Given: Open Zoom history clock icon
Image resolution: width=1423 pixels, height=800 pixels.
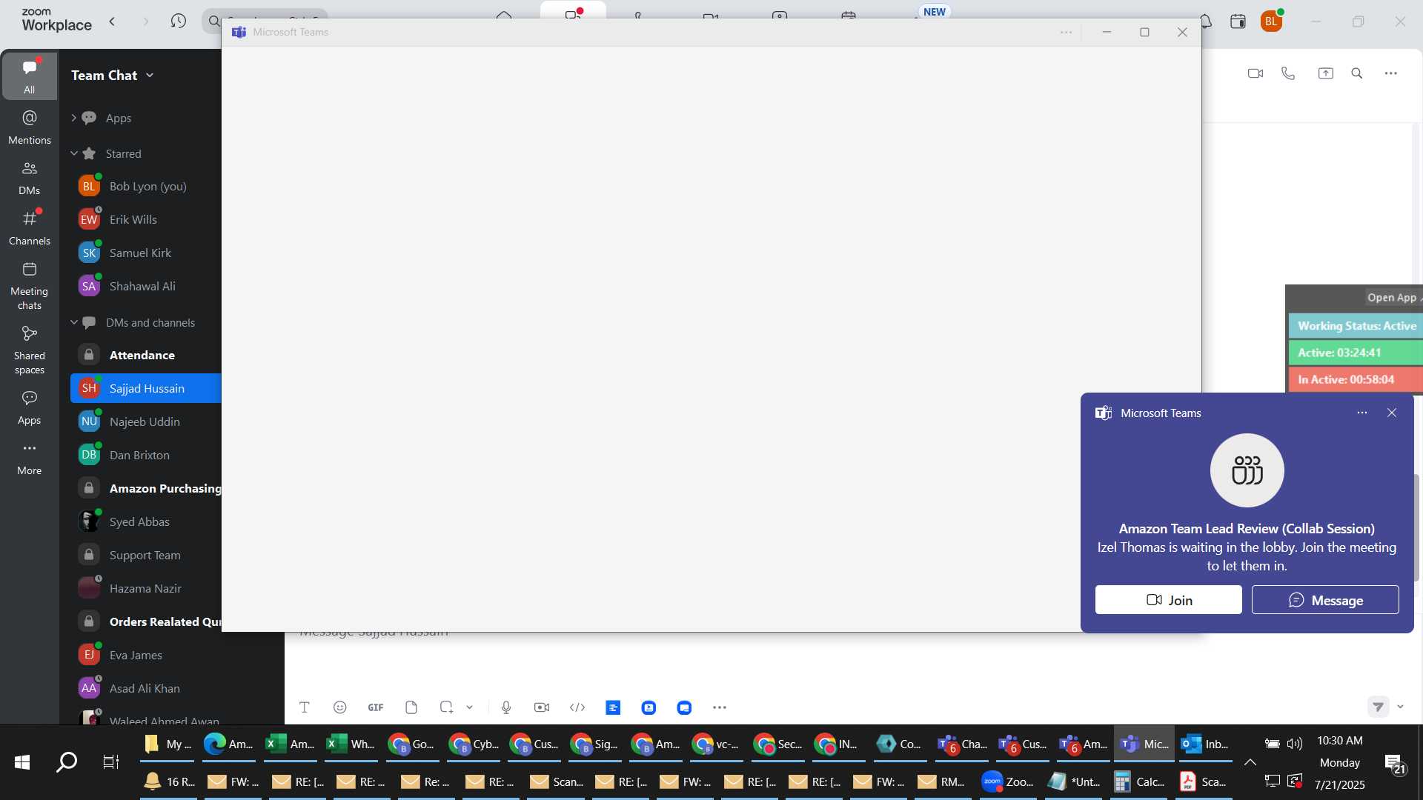Looking at the screenshot, I should point(178,21).
